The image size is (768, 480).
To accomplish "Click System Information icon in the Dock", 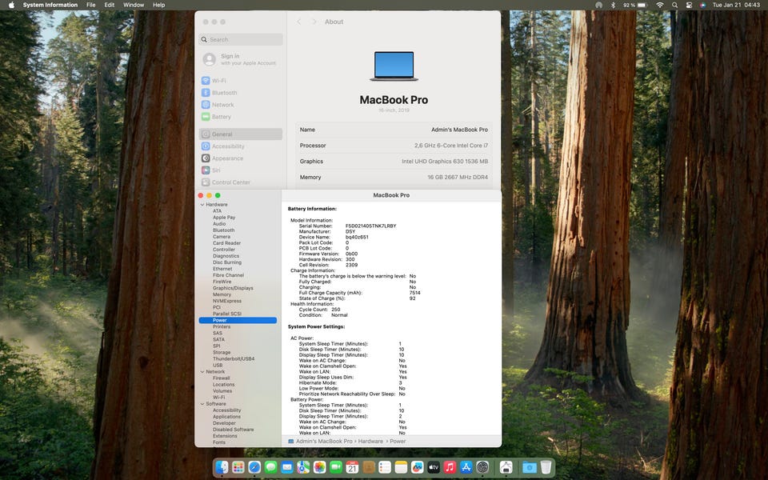I will pos(506,467).
